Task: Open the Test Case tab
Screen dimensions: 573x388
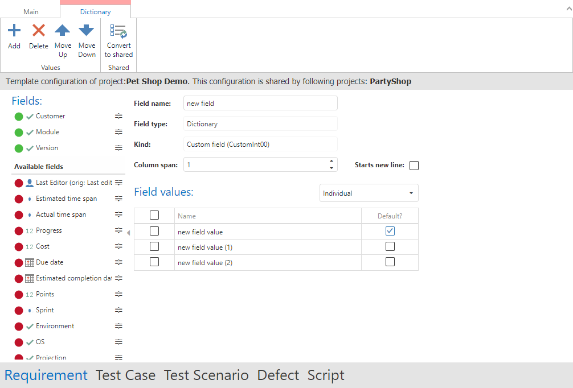Action: click(125, 375)
